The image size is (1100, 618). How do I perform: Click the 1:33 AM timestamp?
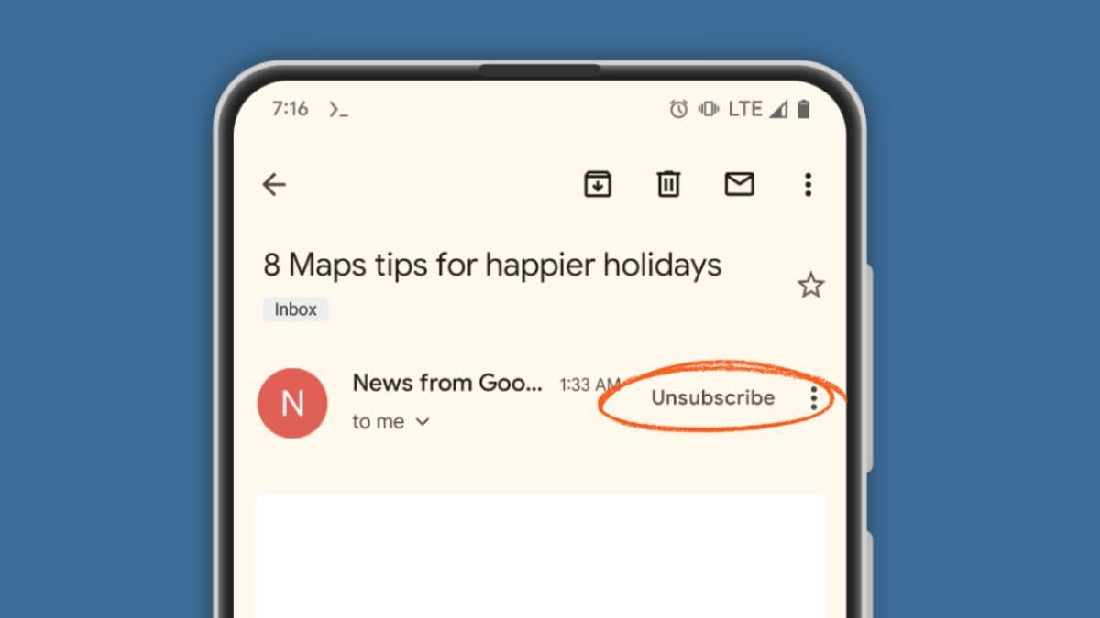point(589,385)
